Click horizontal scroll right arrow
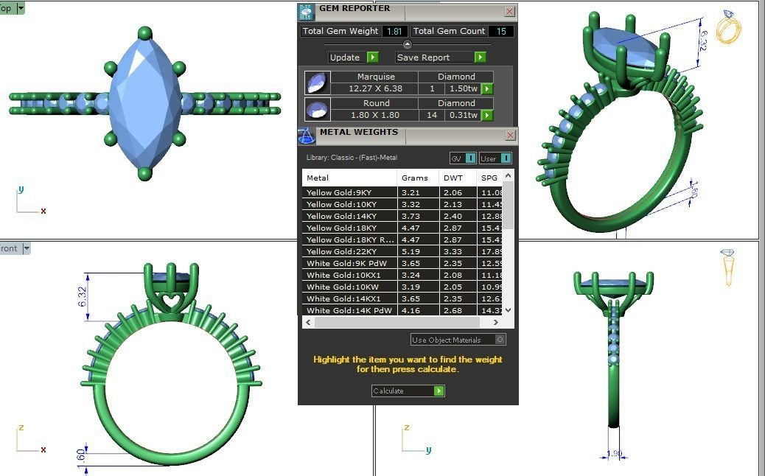The width and height of the screenshot is (765, 476). coord(496,322)
